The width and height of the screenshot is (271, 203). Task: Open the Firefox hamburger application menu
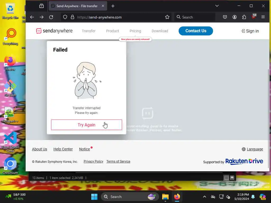point(263,17)
